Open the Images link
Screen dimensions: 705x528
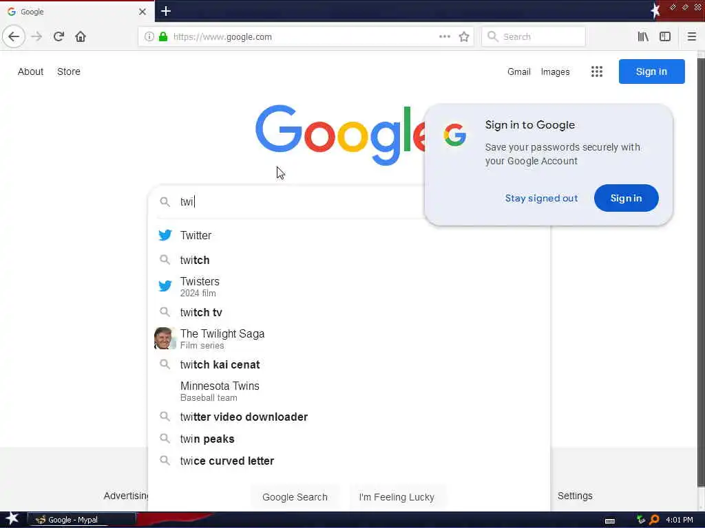(x=555, y=71)
